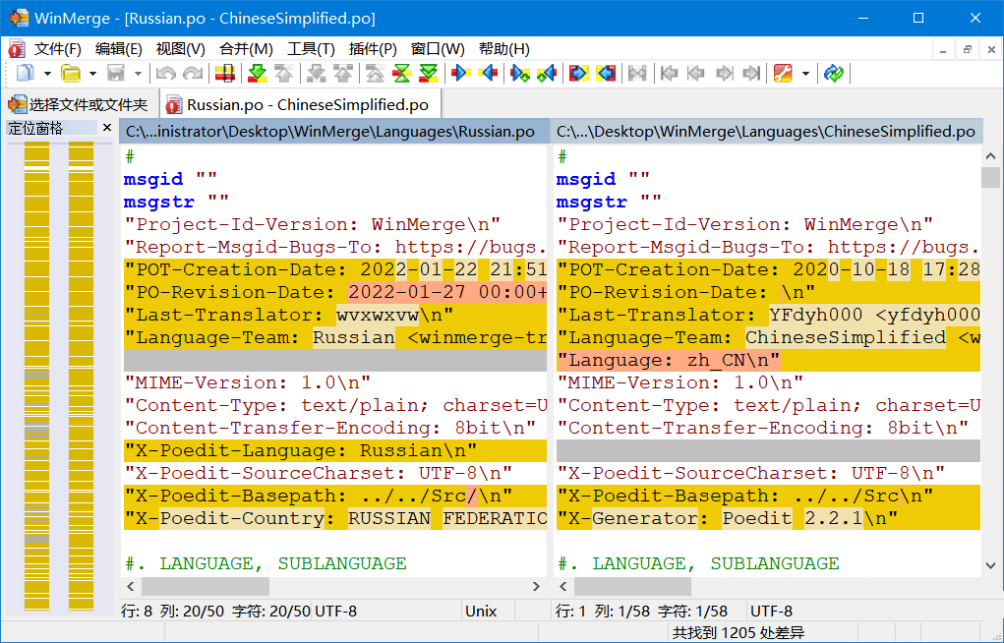Open the 插件(P) menu
1004x643 pixels.
373,49
